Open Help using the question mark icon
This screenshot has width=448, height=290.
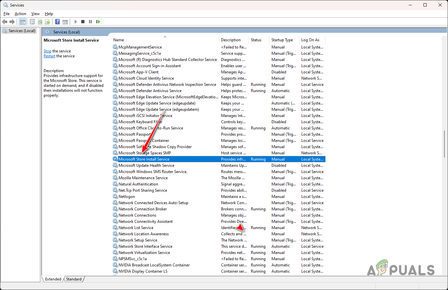(57, 22)
